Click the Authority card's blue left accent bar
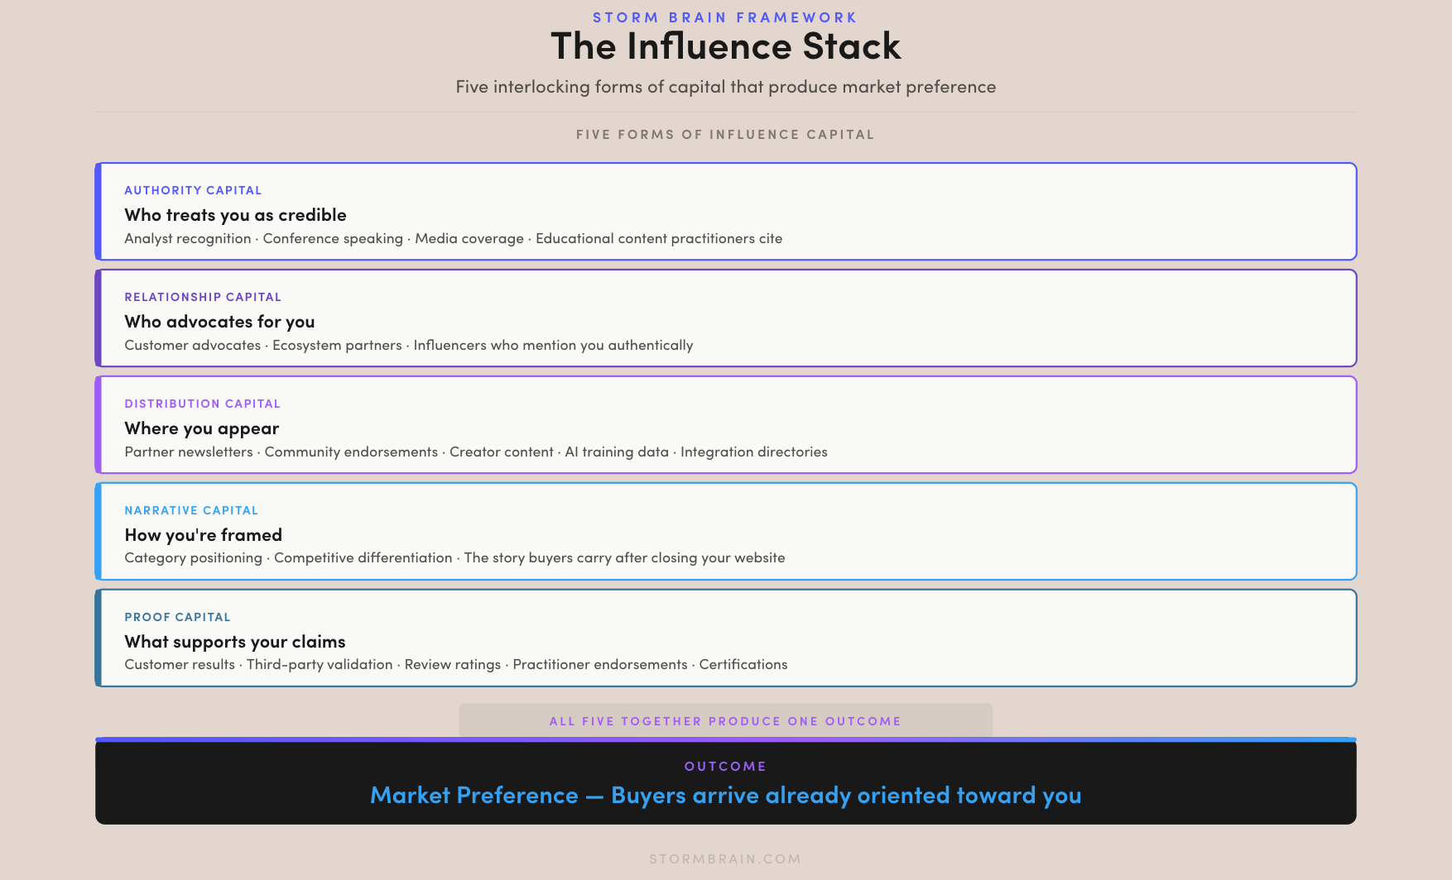1452x880 pixels. pos(99,212)
